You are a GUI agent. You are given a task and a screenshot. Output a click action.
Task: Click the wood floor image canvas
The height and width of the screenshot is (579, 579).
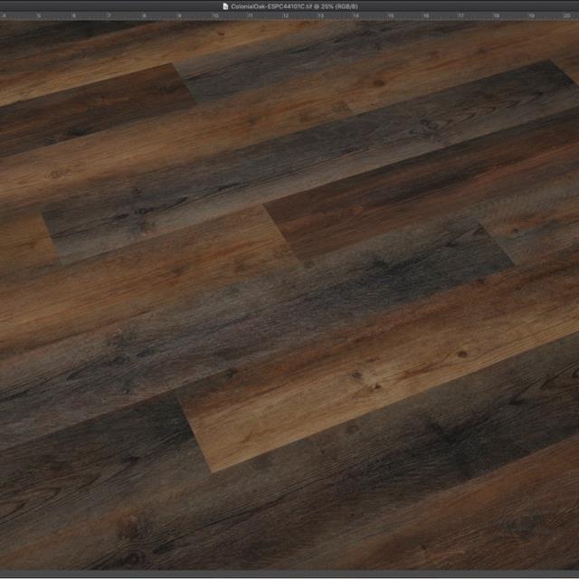[289, 296]
